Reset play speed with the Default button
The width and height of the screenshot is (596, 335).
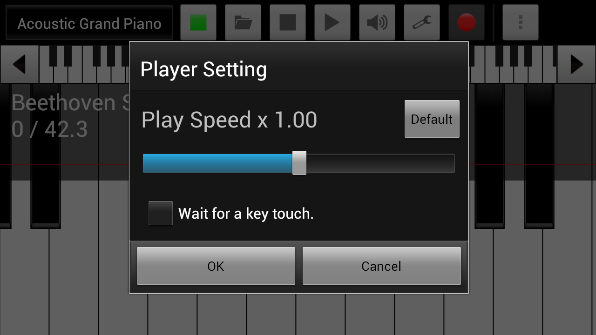tap(432, 119)
